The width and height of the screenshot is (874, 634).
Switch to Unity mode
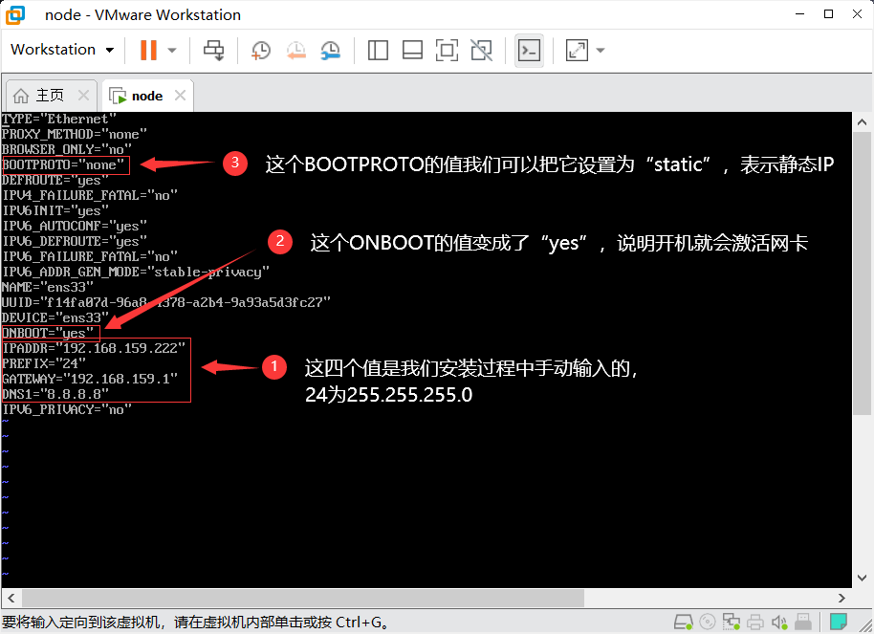482,50
